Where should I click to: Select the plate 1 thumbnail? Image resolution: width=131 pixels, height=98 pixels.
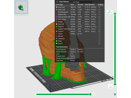tap(21, 7)
